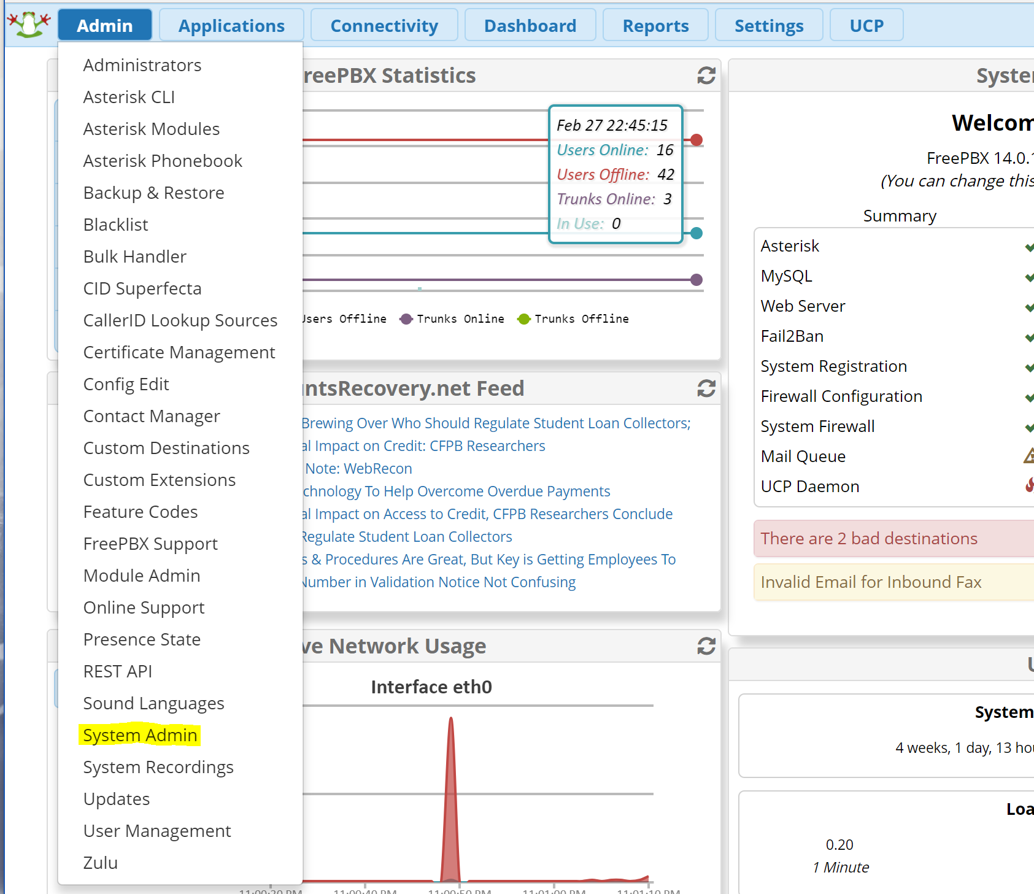Click the Mail Queue summary row
The image size is (1034, 894).
click(x=895, y=457)
